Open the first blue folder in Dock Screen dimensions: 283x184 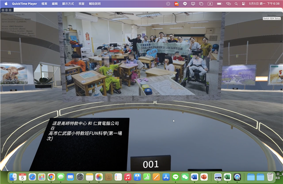click(x=251, y=177)
